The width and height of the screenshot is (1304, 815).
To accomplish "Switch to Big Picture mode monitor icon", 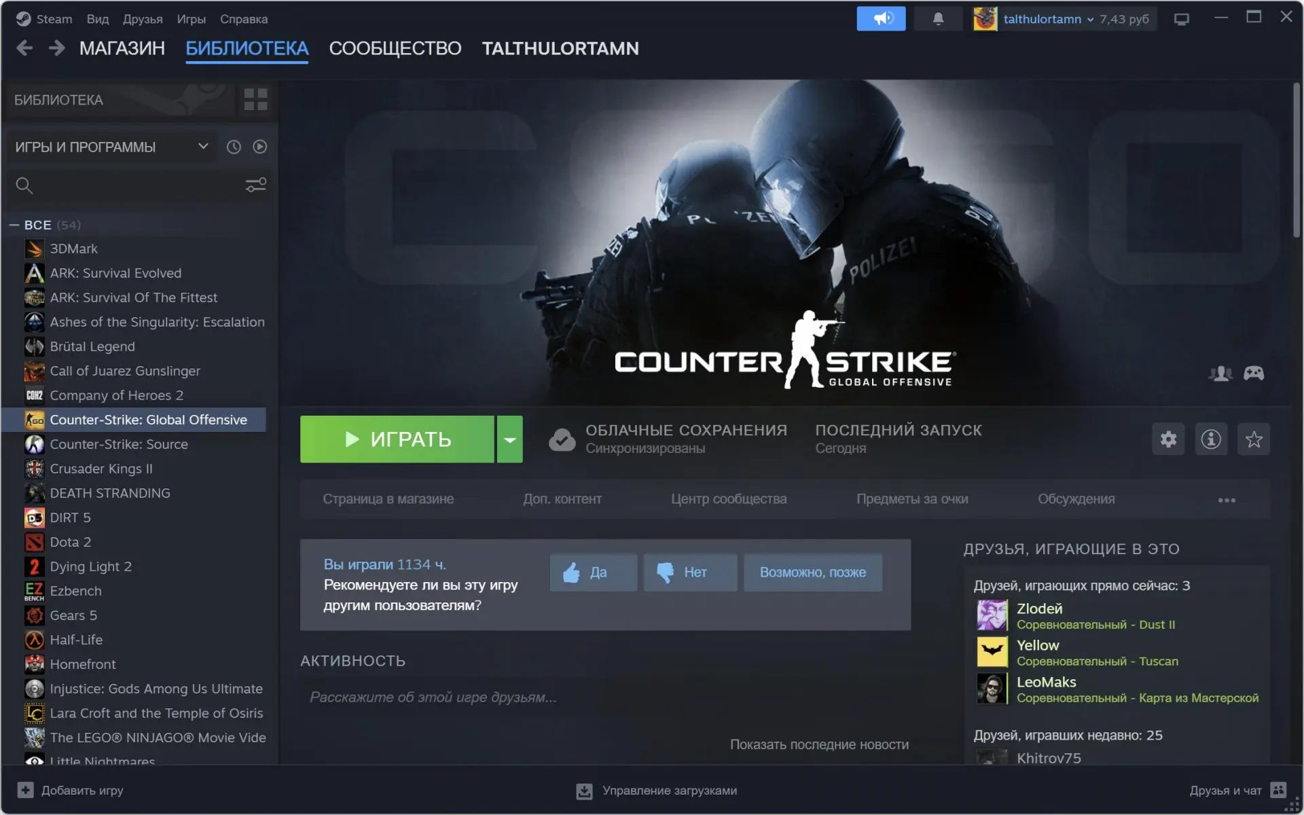I will coord(1182,19).
